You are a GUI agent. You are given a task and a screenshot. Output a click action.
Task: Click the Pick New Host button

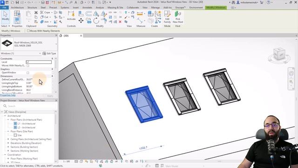(x=178, y=17)
